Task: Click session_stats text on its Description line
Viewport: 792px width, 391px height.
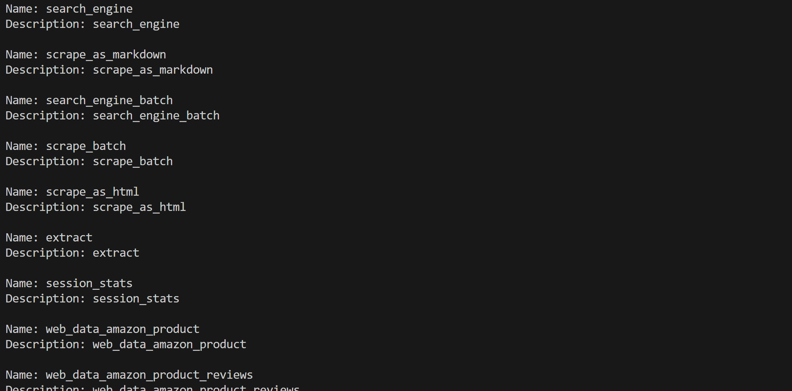Action: pos(136,299)
